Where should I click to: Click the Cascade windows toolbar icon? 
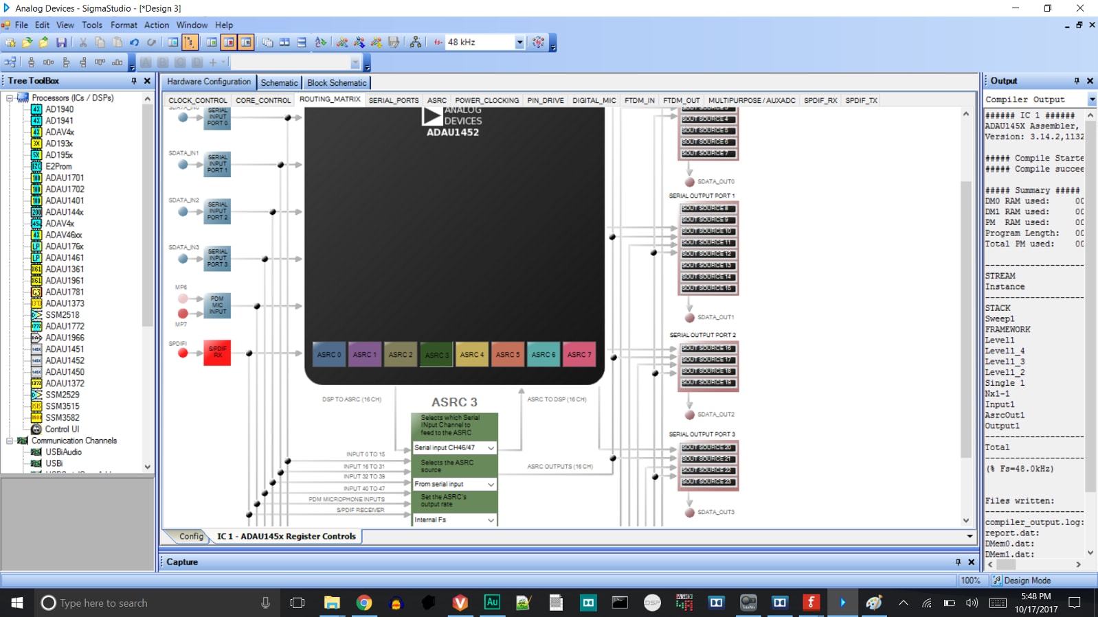point(267,43)
